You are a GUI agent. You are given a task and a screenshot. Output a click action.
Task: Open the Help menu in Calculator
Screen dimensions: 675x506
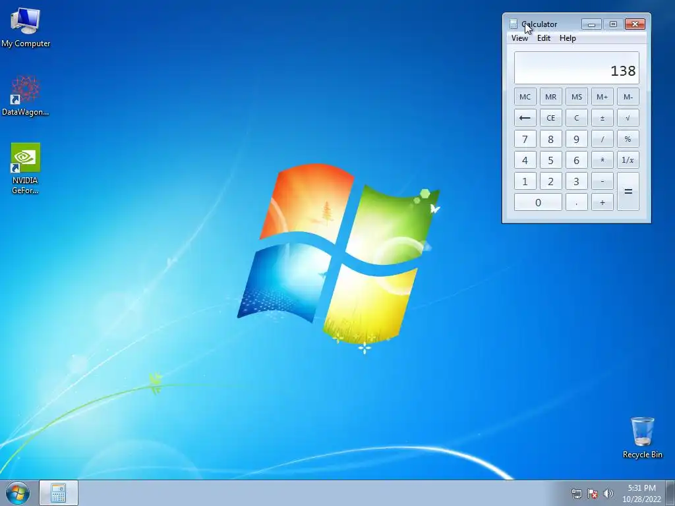(x=568, y=38)
